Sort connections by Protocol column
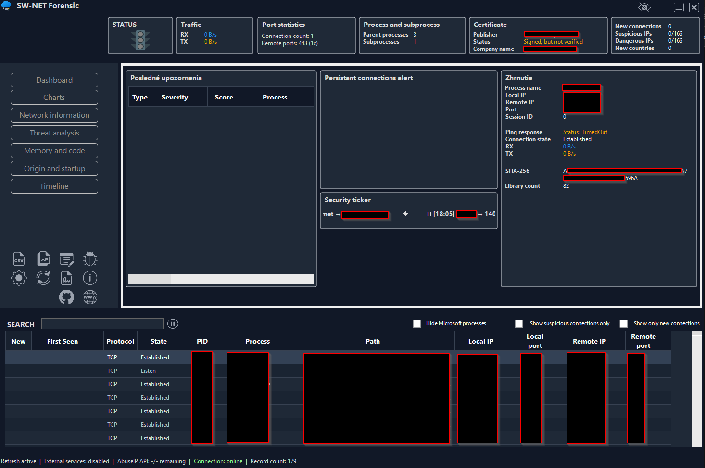This screenshot has width=705, height=468. point(120,341)
